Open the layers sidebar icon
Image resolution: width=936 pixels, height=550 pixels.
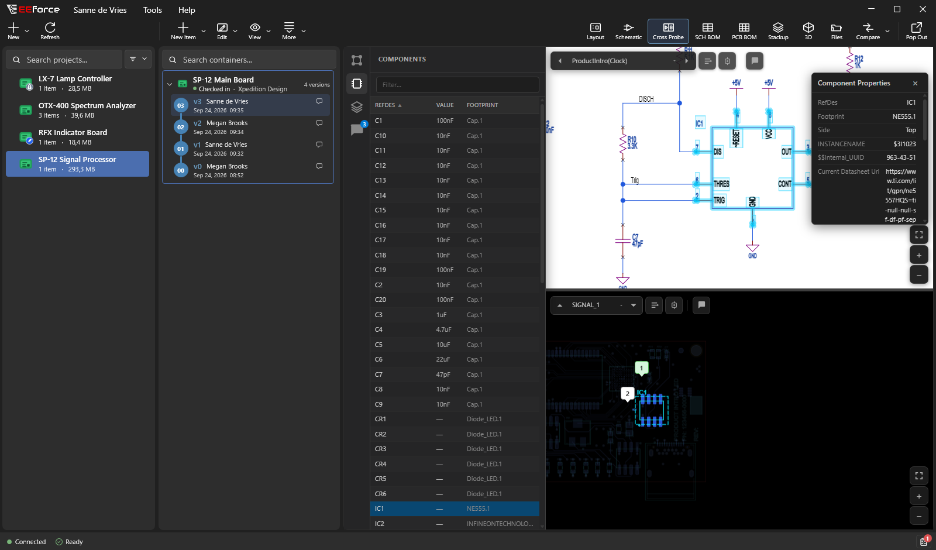(357, 107)
